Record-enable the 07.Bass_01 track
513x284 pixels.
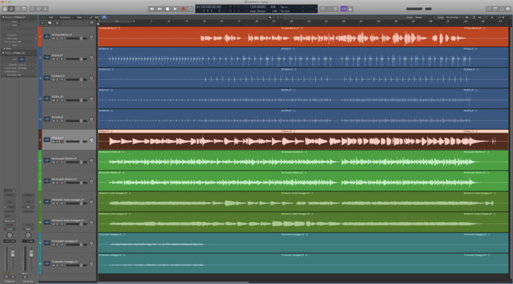(62, 142)
